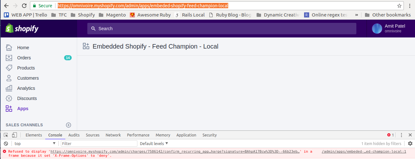
Task: Click the red error count indicator in DevTools
Action: pos(390,135)
